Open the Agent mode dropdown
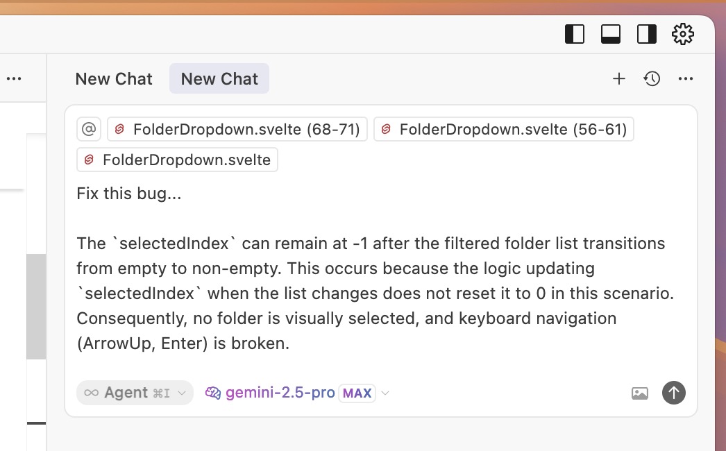Image resolution: width=726 pixels, height=451 pixels. click(135, 393)
